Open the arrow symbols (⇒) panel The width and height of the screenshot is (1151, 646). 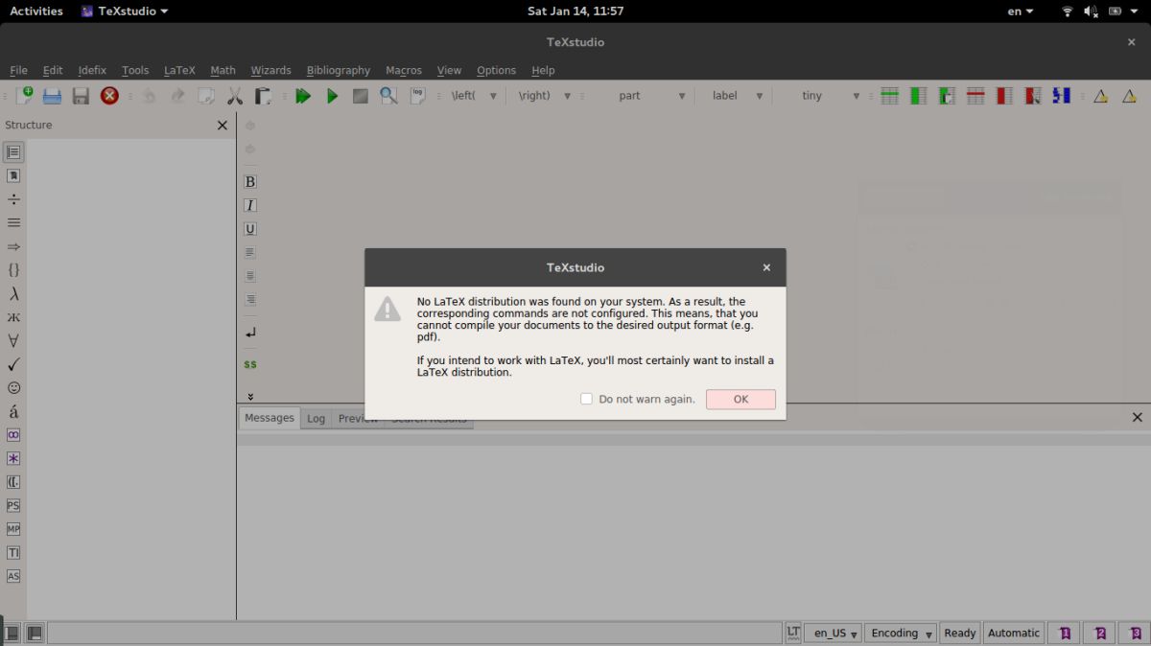[x=13, y=246]
